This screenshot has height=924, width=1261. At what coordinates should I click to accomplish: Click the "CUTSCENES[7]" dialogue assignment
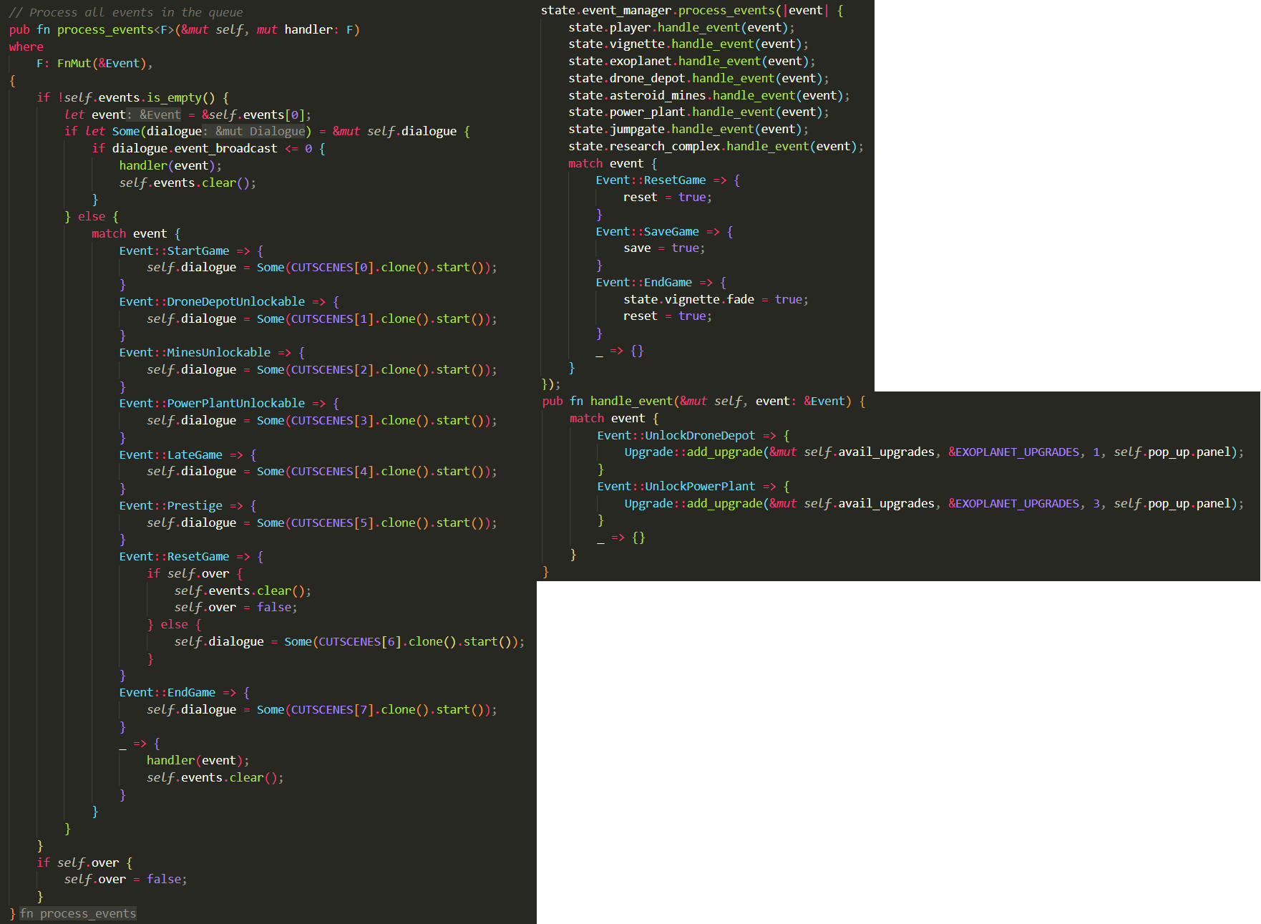point(322,709)
